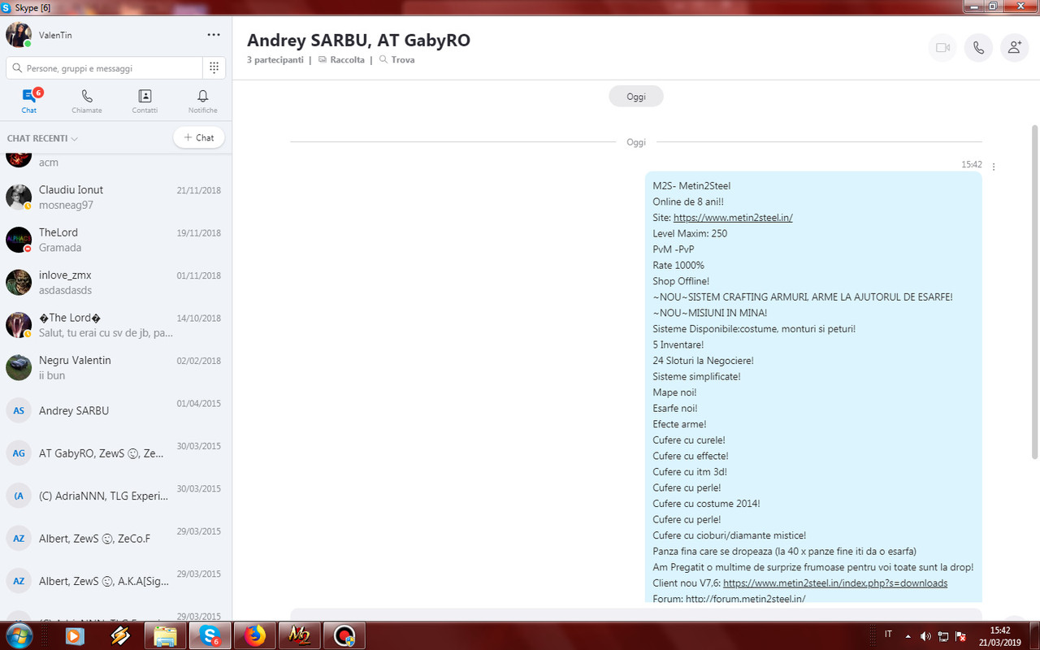Open ValenTin's profile avatar
Image resolution: width=1040 pixels, height=650 pixels.
(x=19, y=35)
